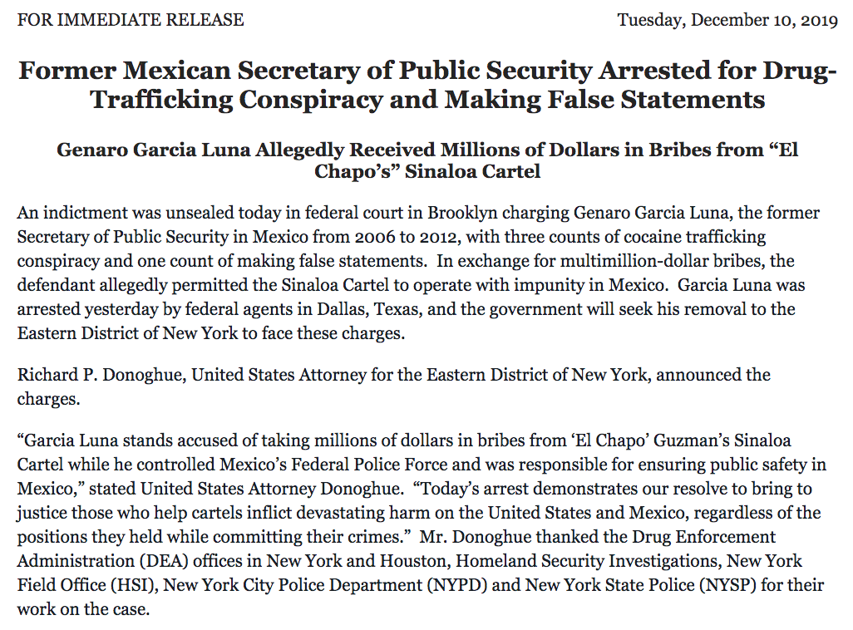Click the main headline about the Former Mexican Secretary
Screen dimensions: 853x630
click(x=426, y=86)
